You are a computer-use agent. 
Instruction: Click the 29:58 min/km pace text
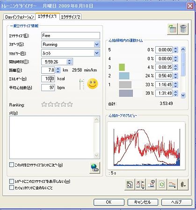pos(84,70)
